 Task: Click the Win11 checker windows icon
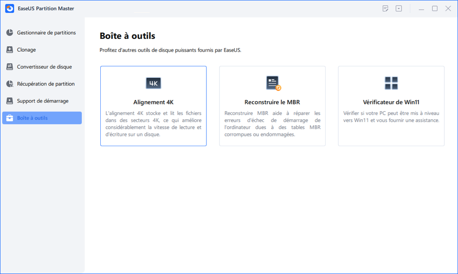tap(391, 83)
